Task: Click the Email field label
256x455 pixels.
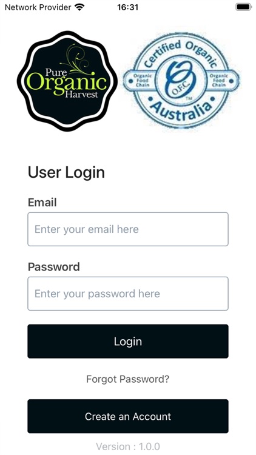Action: pos(42,202)
